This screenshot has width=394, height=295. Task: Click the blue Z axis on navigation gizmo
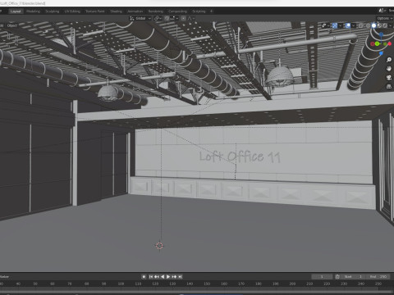(x=381, y=34)
